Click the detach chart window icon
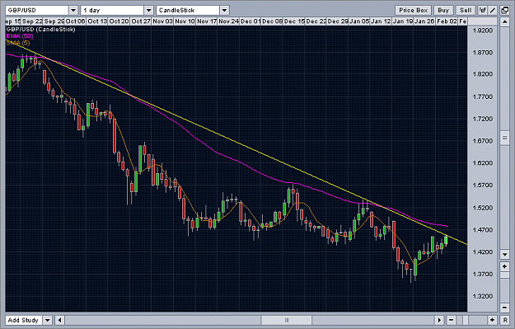The height and width of the screenshot is (329, 515). (x=504, y=10)
